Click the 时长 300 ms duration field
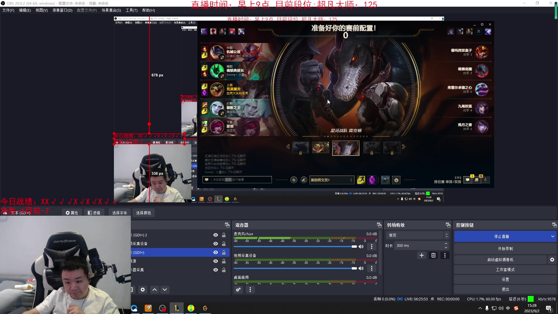The image size is (558, 314). [x=421, y=246]
